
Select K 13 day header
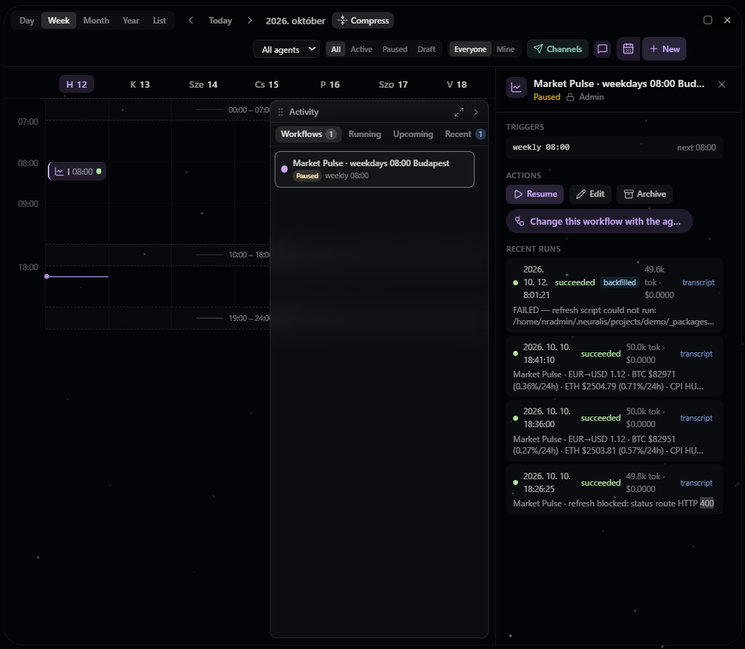140,84
